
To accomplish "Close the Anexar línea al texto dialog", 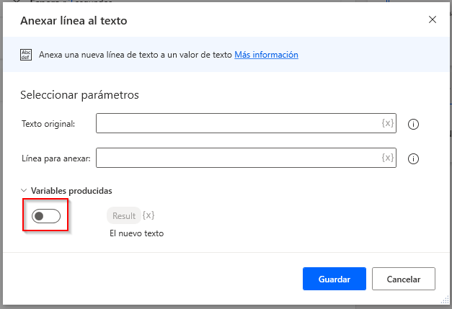I will pyautogui.click(x=432, y=19).
